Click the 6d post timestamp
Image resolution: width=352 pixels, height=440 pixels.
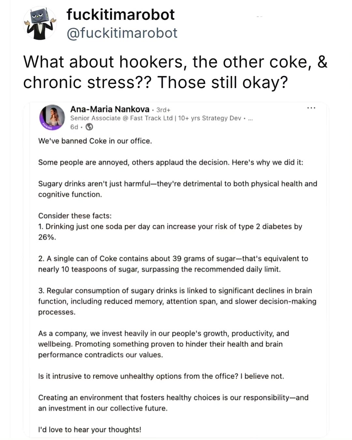click(74, 127)
